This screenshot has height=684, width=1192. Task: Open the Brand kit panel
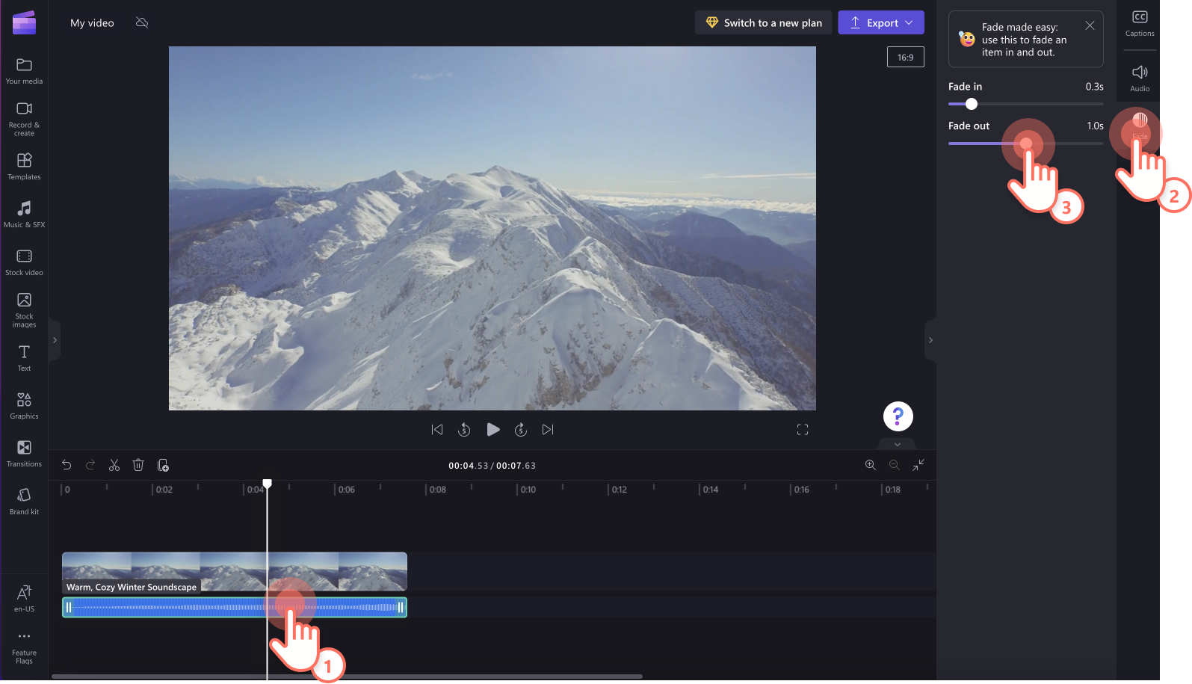click(24, 501)
